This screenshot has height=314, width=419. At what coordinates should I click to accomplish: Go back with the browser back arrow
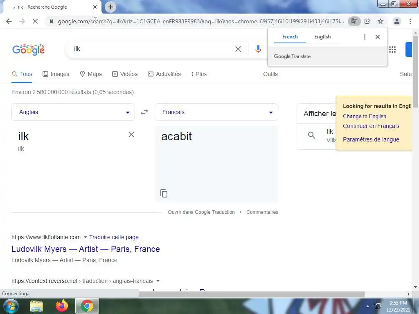point(9,21)
